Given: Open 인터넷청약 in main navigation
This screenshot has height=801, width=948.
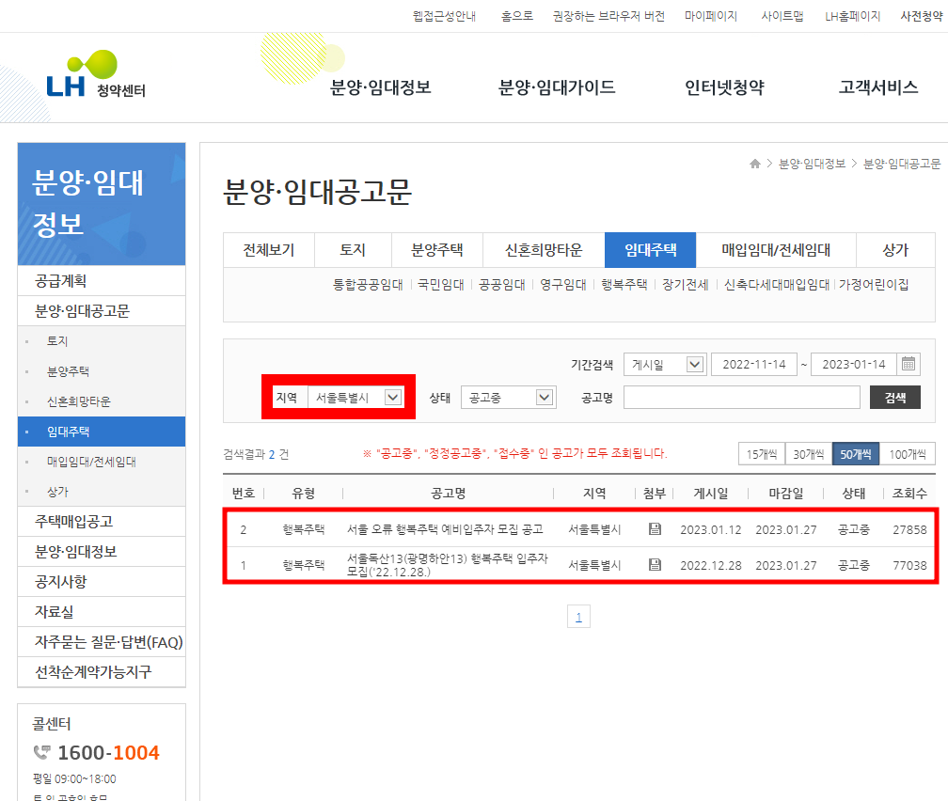Looking at the screenshot, I should point(724,87).
